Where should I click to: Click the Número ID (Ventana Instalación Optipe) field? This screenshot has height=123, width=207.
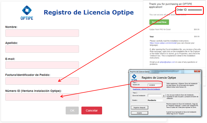click(x=42, y=97)
